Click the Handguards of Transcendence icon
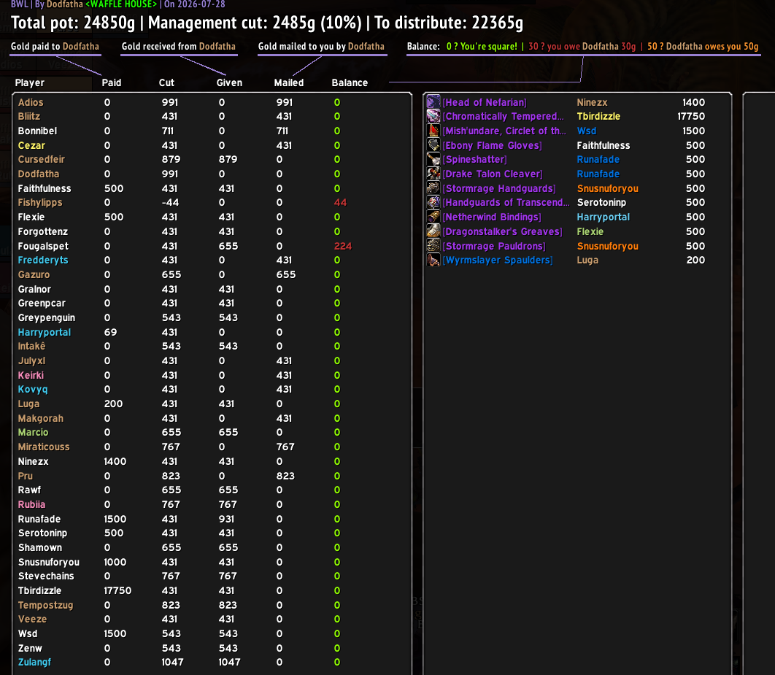Image resolution: width=775 pixels, height=675 pixels. click(433, 202)
